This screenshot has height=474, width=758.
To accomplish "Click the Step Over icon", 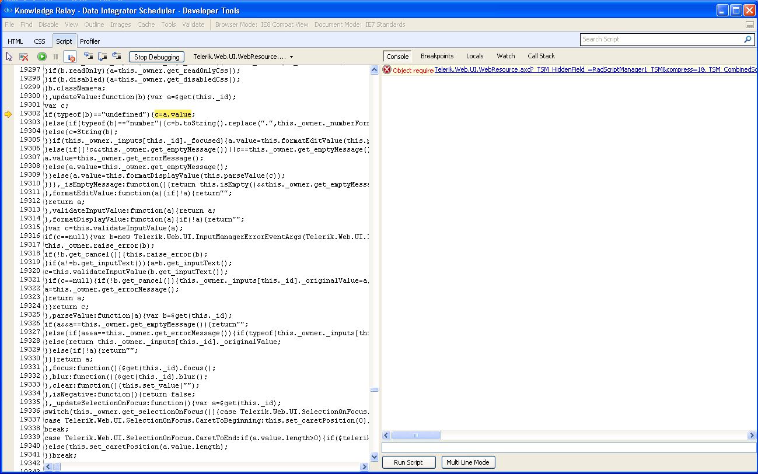I will coord(103,56).
